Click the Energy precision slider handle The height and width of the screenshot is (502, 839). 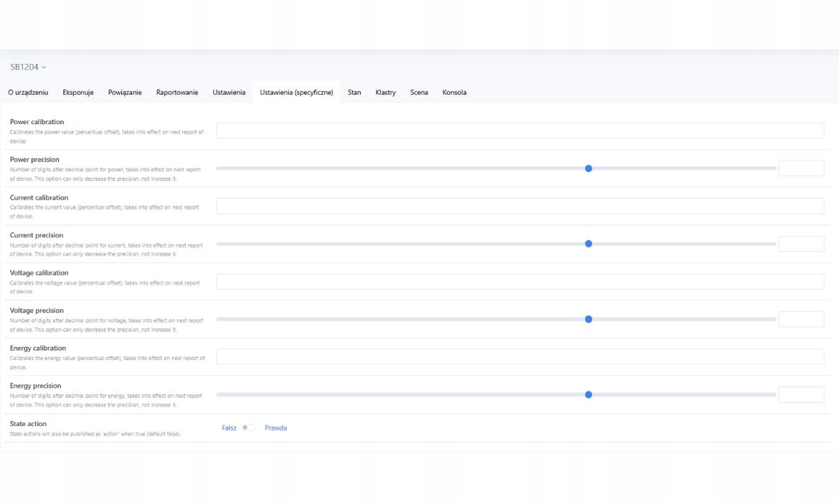click(x=588, y=394)
